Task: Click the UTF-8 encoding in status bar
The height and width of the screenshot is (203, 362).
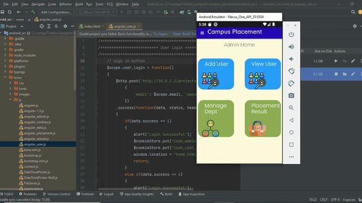Action: tap(335, 199)
